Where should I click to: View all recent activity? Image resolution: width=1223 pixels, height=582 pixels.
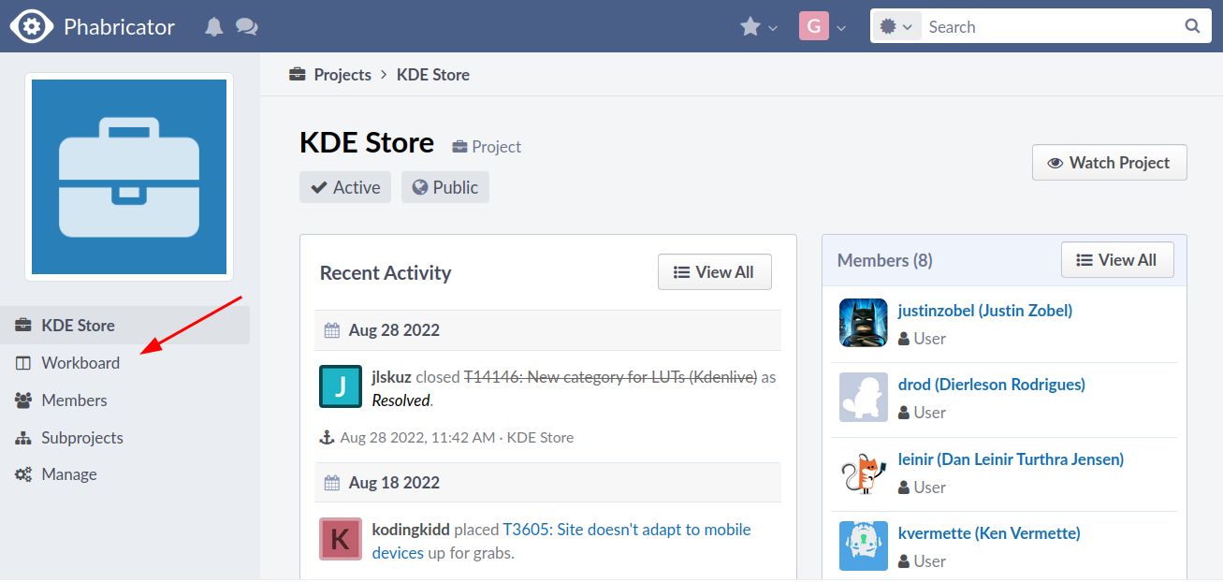pos(714,272)
